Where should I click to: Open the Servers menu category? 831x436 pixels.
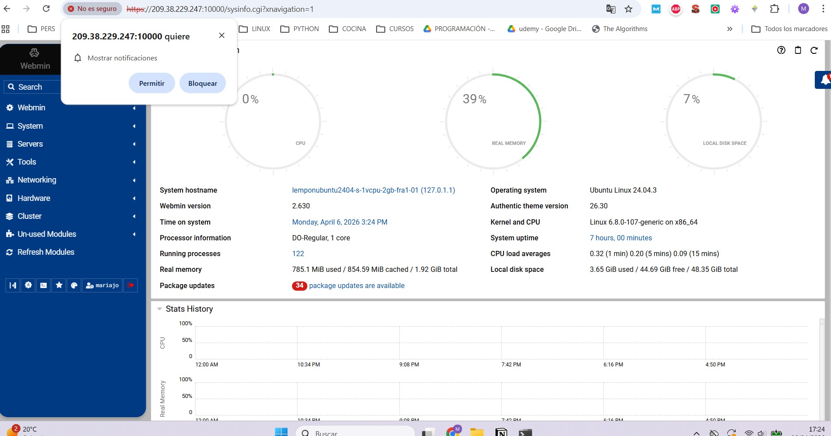coord(30,144)
